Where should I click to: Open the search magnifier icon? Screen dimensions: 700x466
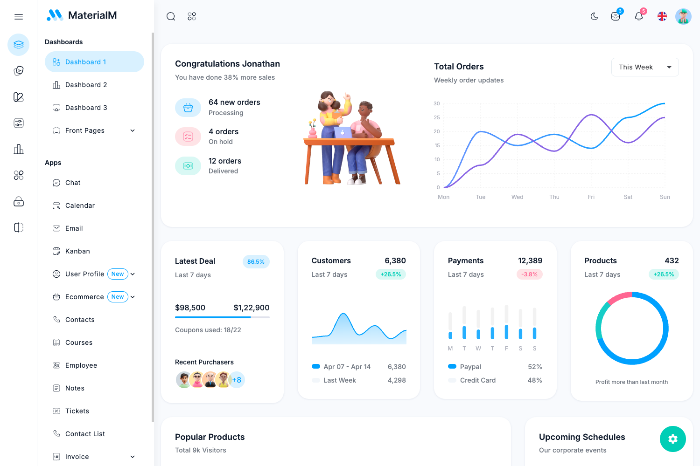coord(170,16)
